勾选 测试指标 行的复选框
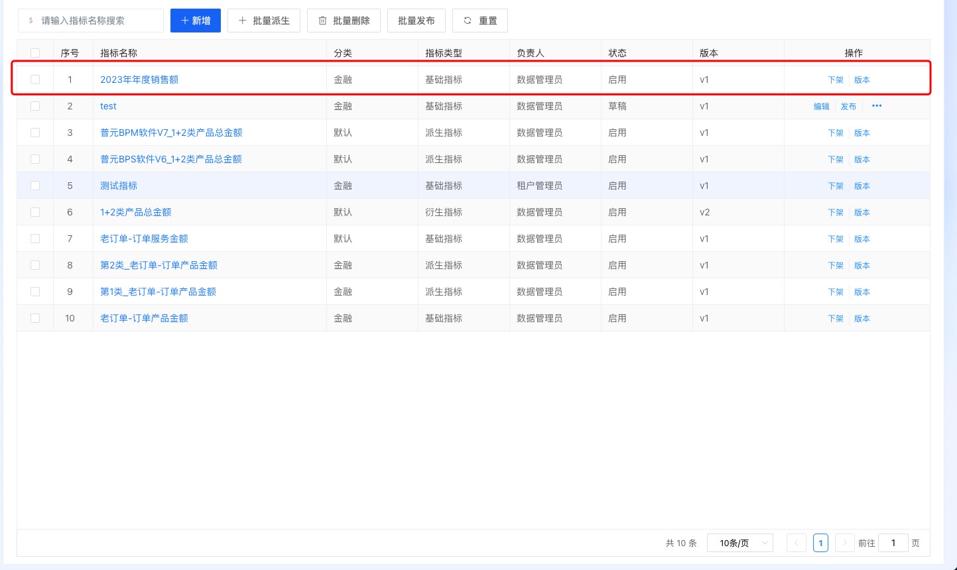The image size is (957, 570). pos(35,185)
